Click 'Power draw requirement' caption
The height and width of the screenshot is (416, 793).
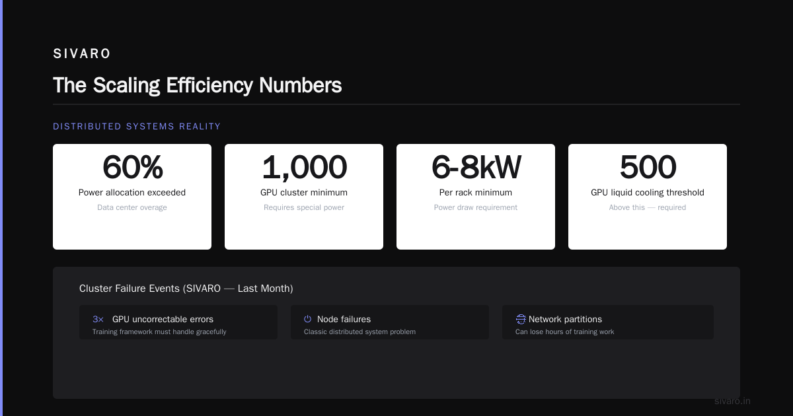476,207
